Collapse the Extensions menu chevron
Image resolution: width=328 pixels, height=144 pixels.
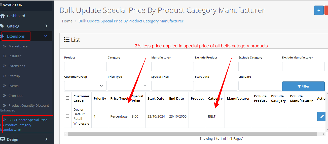46,36
